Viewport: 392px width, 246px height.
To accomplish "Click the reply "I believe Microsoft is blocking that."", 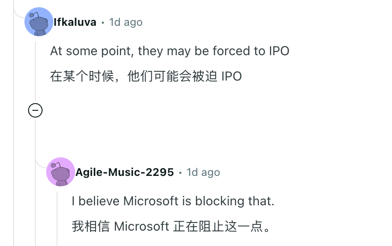I will coord(173,201).
